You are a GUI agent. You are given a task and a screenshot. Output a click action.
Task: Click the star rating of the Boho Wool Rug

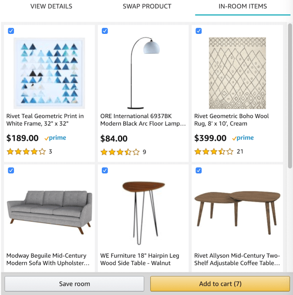pos(214,152)
